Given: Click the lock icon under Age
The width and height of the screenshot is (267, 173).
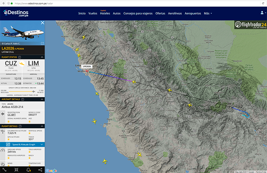Looking at the screenshot, I should point(29,121).
